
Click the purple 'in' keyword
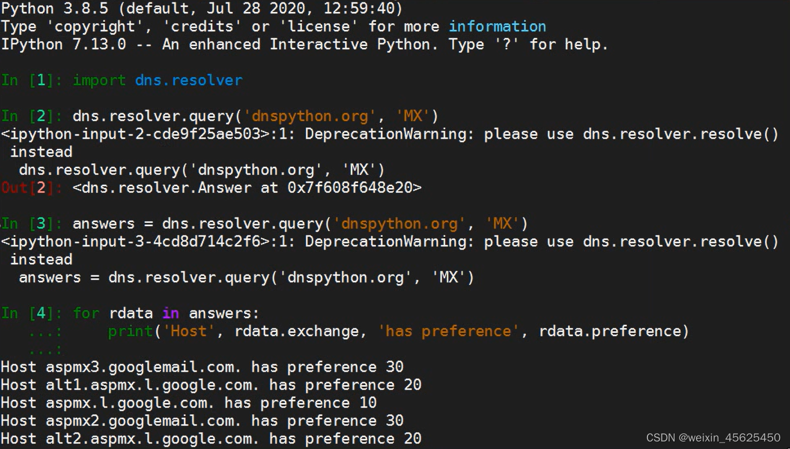click(x=170, y=313)
